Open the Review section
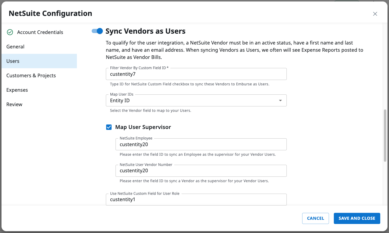This screenshot has width=389, height=233. [39, 104]
